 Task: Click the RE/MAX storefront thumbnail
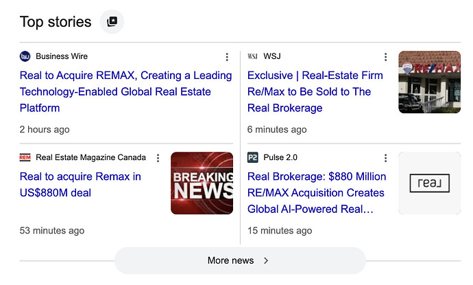coord(429,82)
